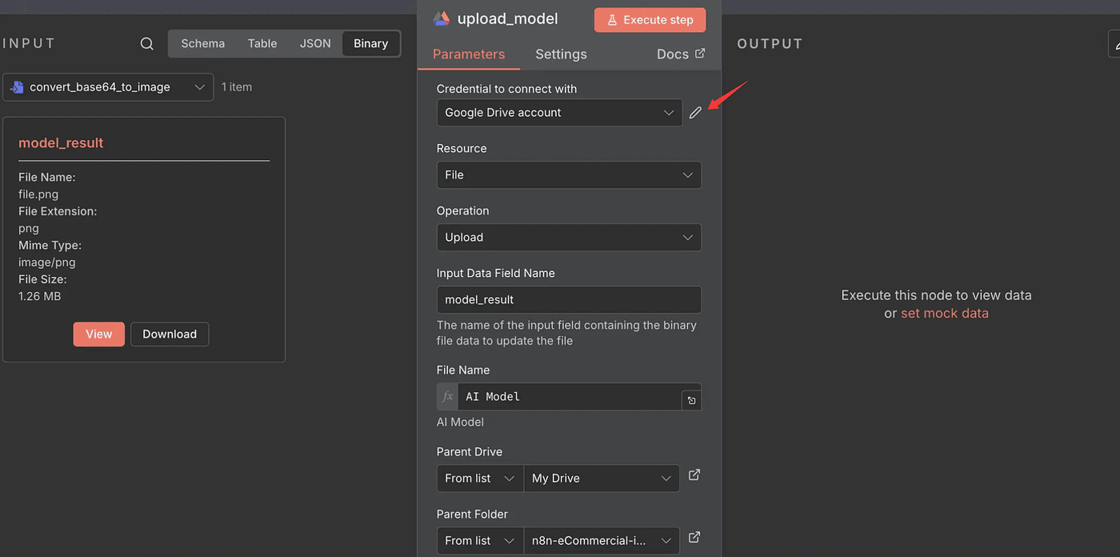
Task: Switch input view to JSON
Action: coord(315,44)
